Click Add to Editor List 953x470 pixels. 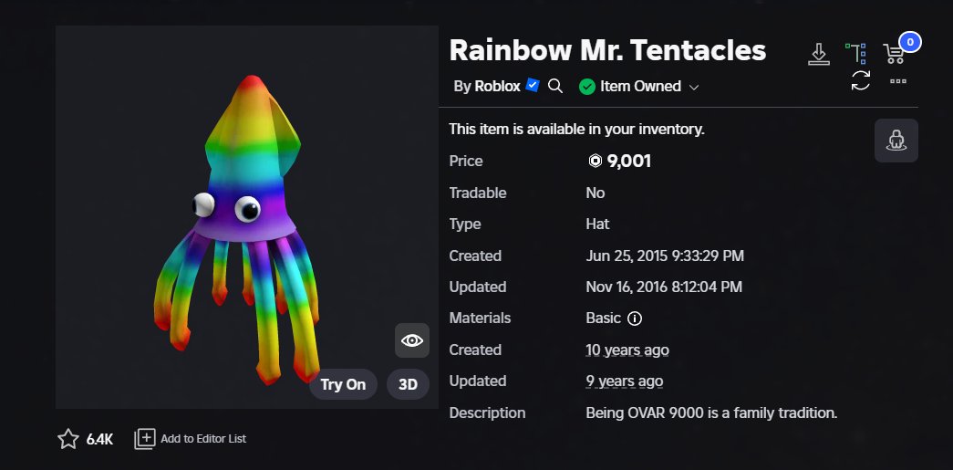[191, 438]
